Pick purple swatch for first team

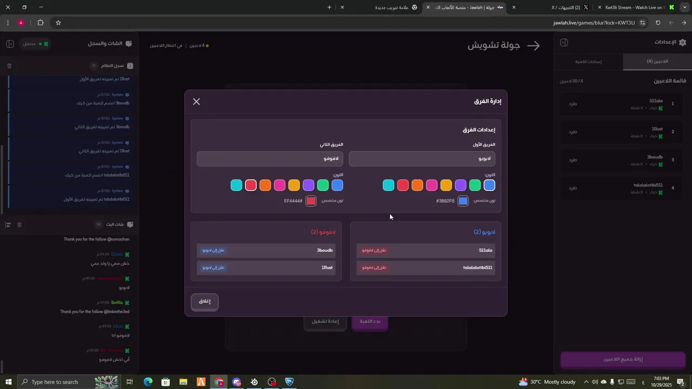tap(461, 185)
